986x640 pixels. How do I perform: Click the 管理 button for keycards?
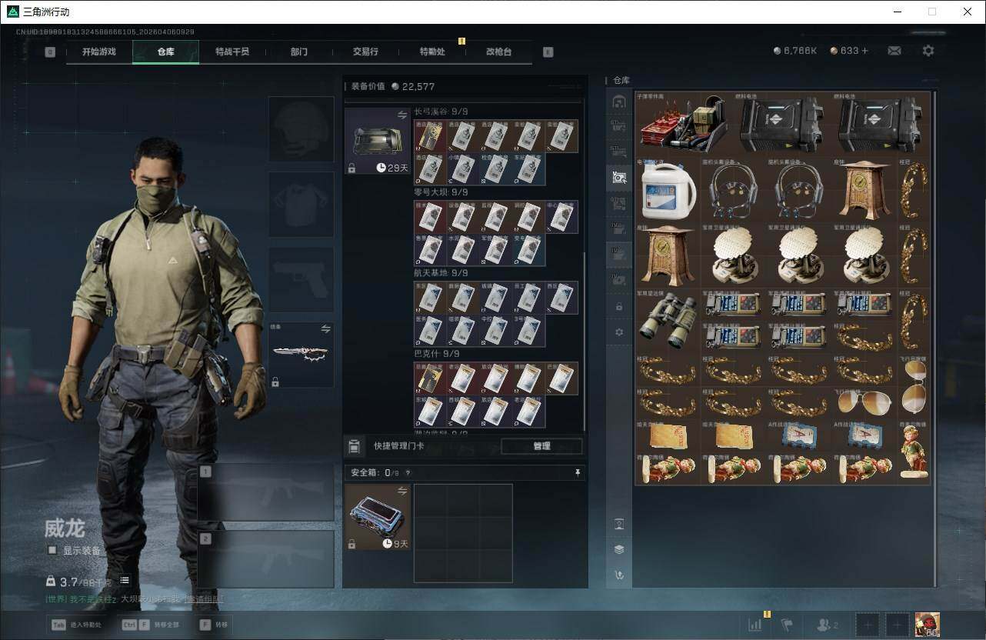[541, 446]
